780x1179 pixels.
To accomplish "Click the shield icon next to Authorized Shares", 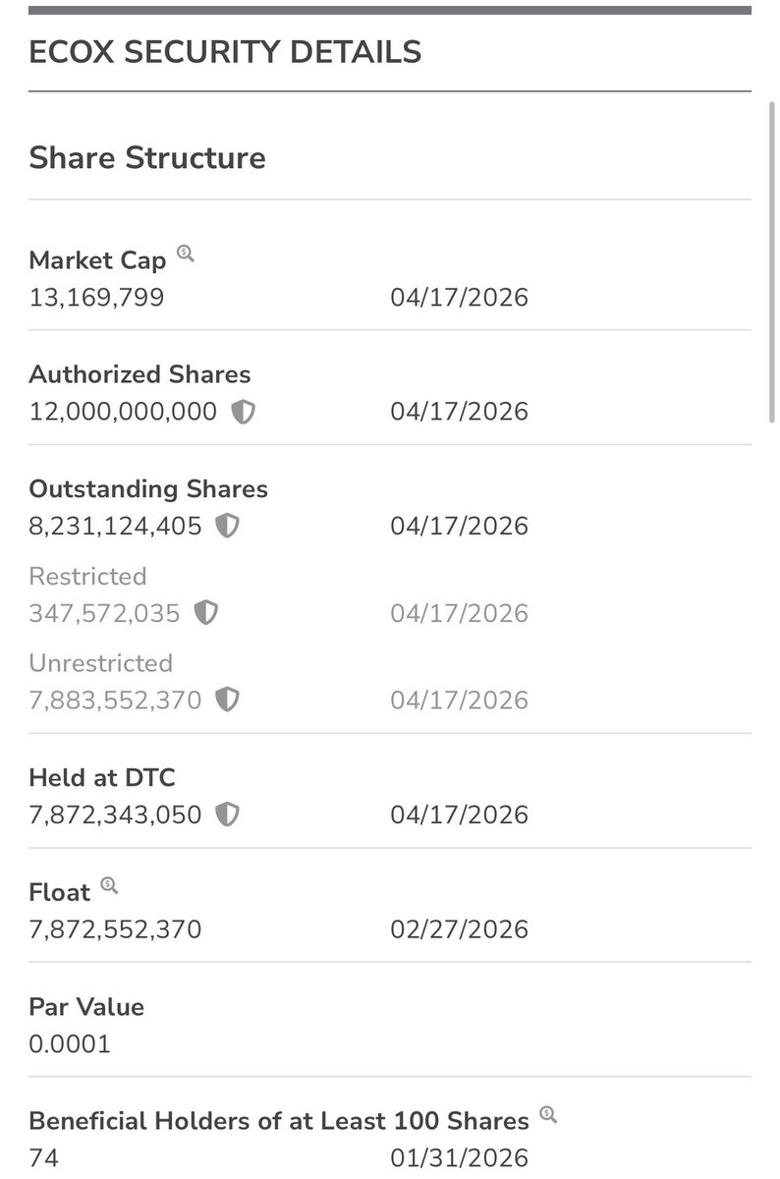I will coord(243,412).
